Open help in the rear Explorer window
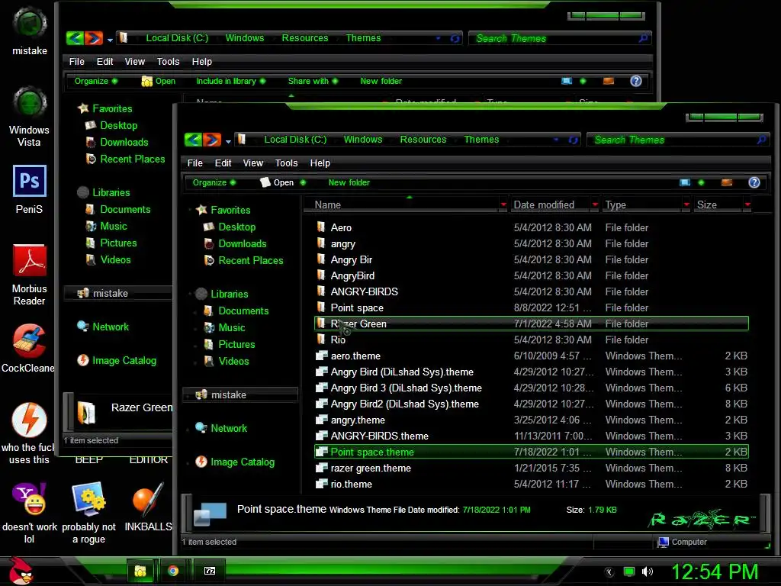 coord(636,81)
